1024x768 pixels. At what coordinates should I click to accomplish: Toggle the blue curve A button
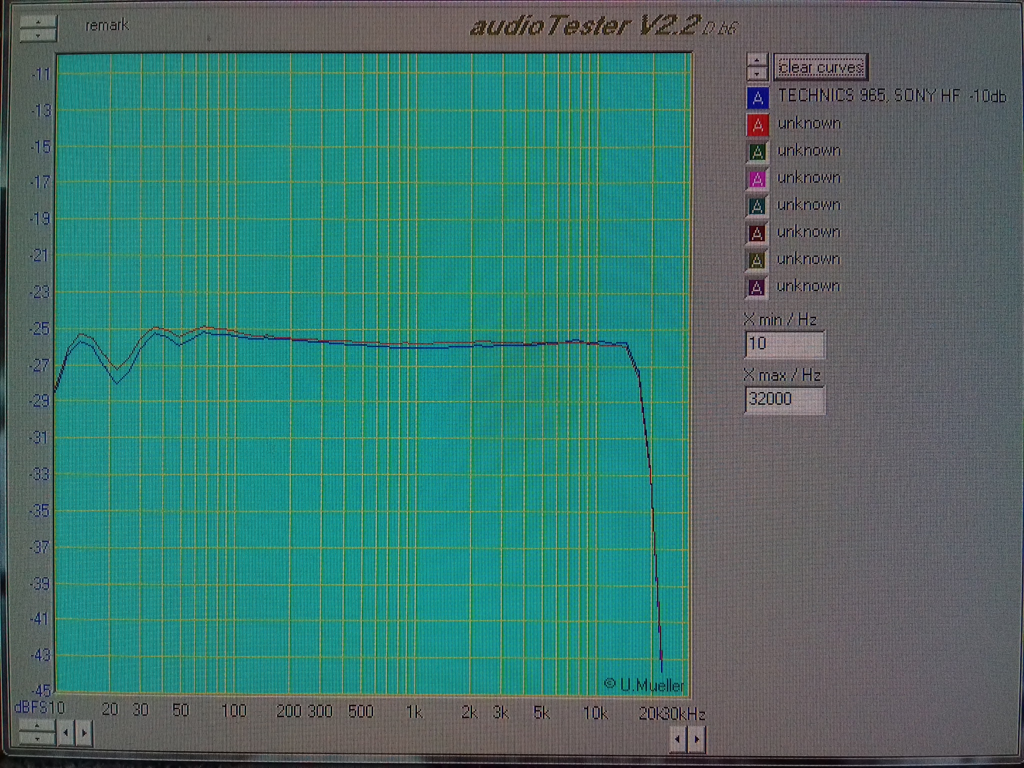[757, 97]
